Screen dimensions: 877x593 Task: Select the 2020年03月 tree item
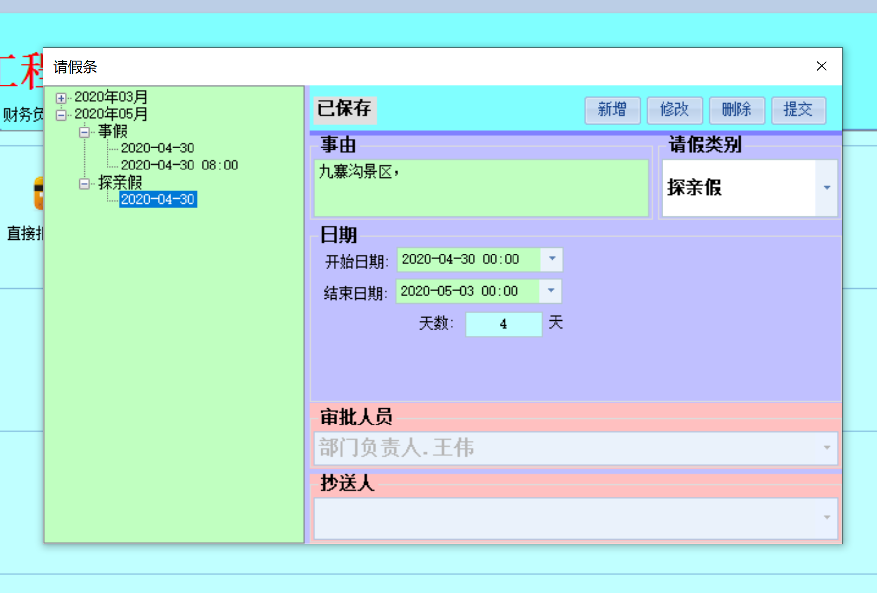(x=111, y=97)
